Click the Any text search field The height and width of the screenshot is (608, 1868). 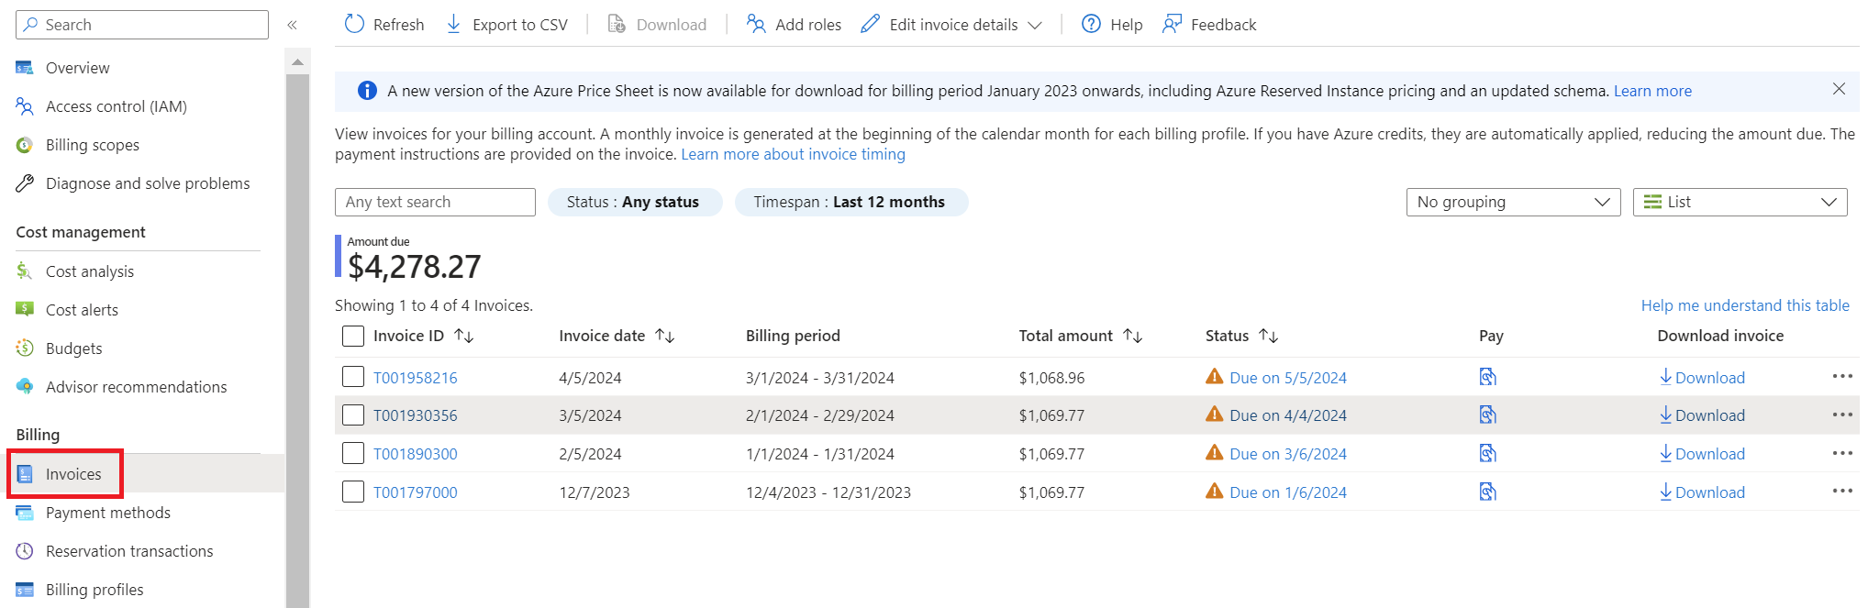pyautogui.click(x=435, y=202)
